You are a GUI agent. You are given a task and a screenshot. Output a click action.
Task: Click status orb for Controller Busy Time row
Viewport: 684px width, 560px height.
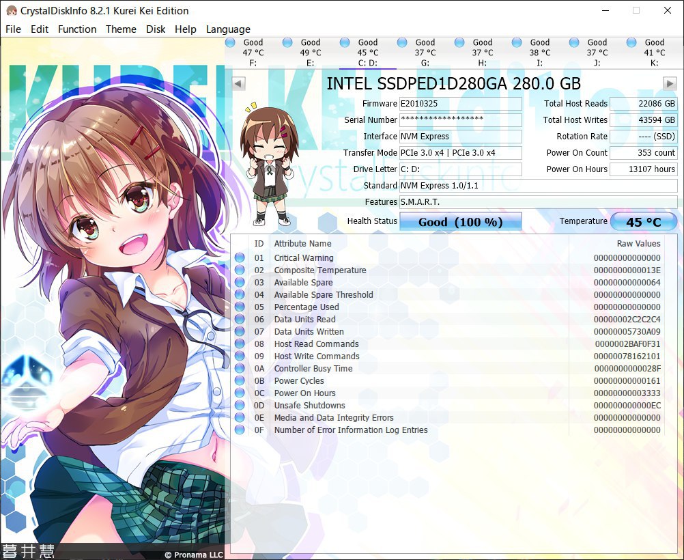[x=240, y=368]
